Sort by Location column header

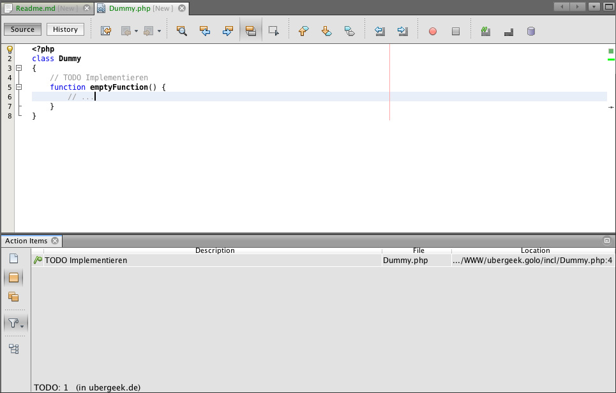(535, 250)
